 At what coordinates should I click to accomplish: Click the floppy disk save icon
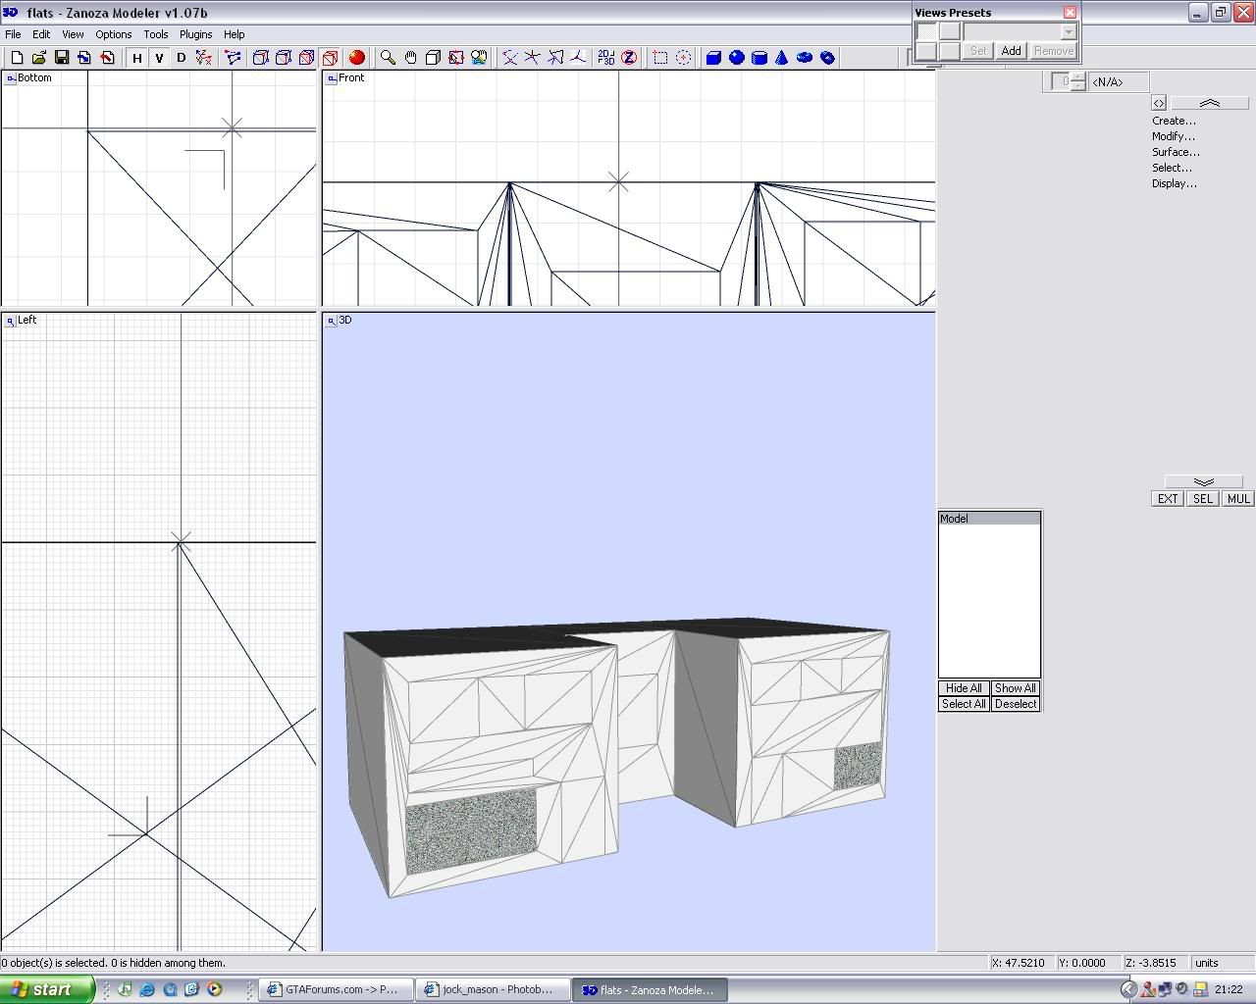click(x=62, y=58)
